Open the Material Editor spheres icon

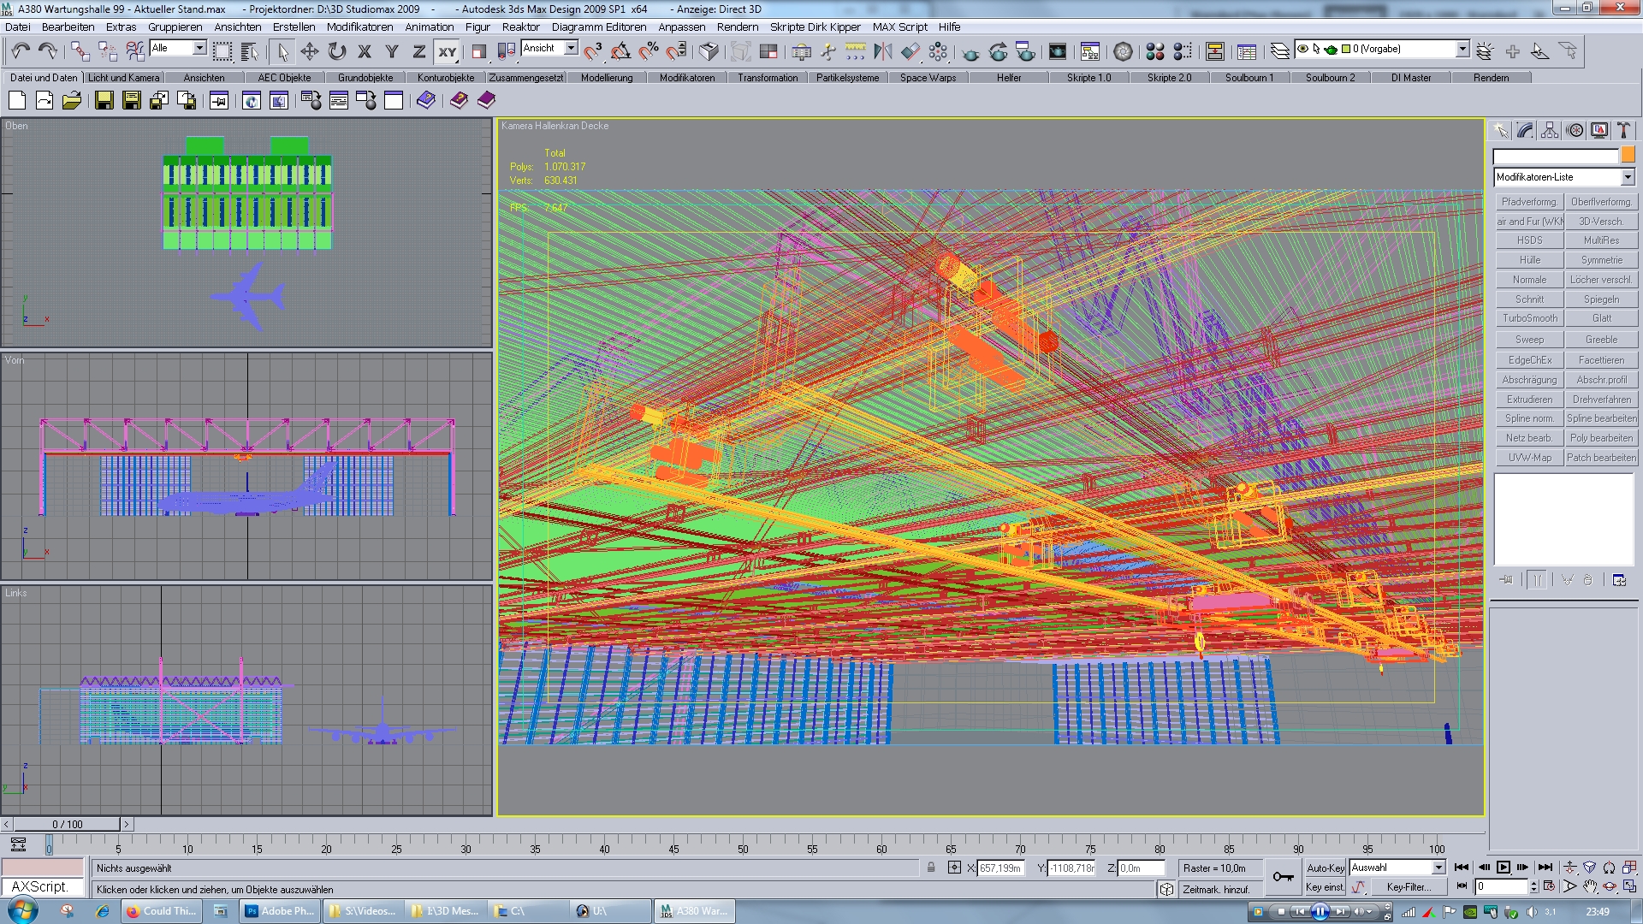point(1154,52)
